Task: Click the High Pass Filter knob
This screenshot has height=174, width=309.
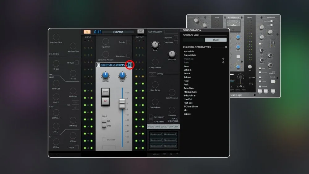Action: 73,46
